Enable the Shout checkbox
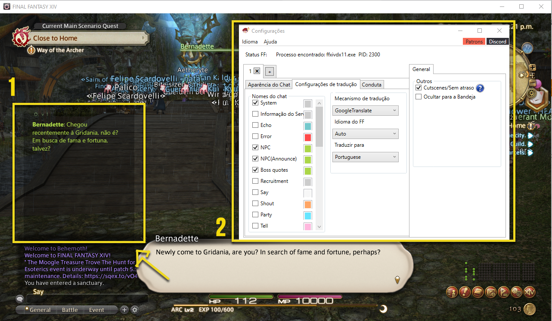The width and height of the screenshot is (552, 321). click(255, 204)
